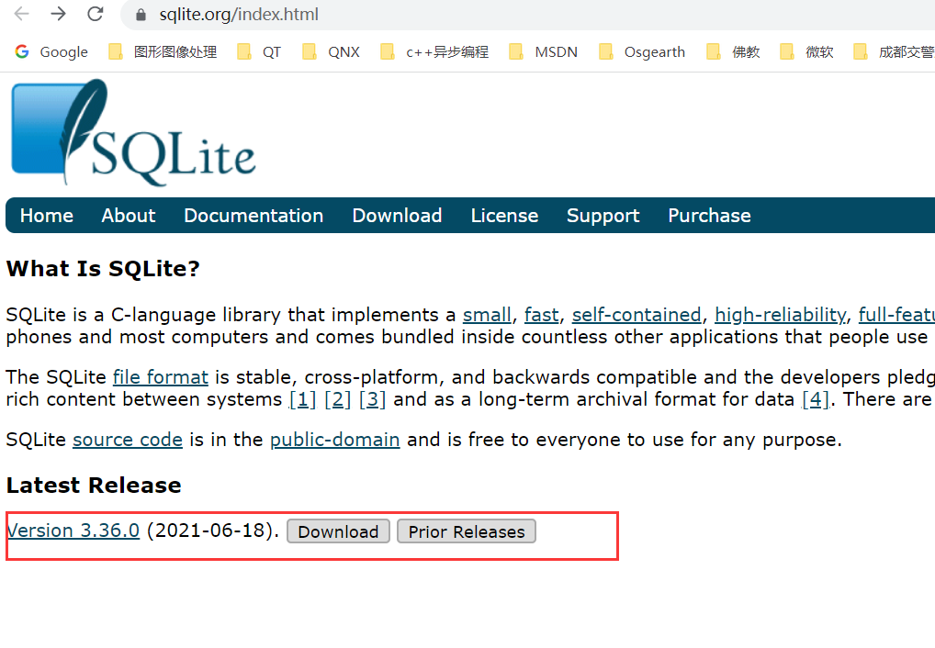Follow the 'high-reliability' link

780,316
